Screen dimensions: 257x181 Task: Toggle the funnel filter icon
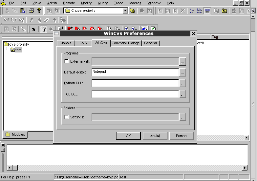pyautogui.click(x=44, y=29)
